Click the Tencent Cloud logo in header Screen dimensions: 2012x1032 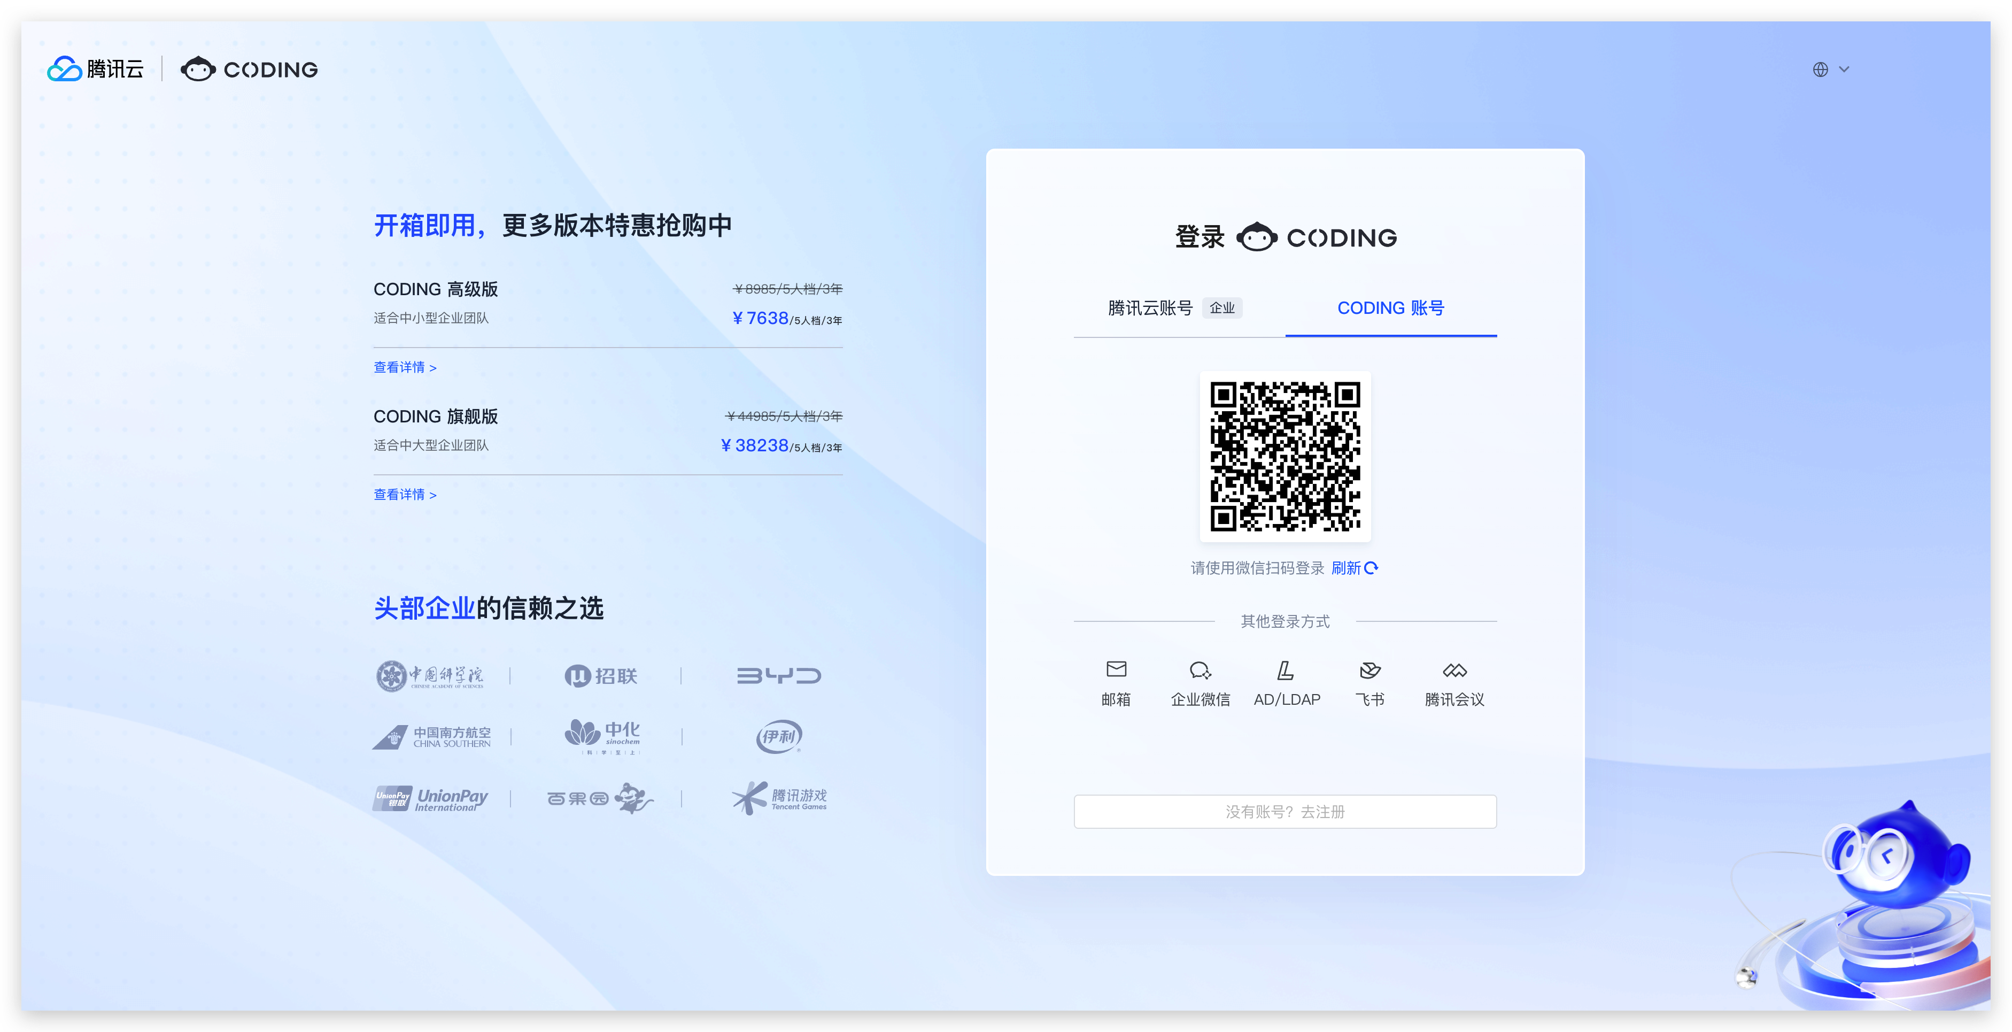click(x=95, y=69)
